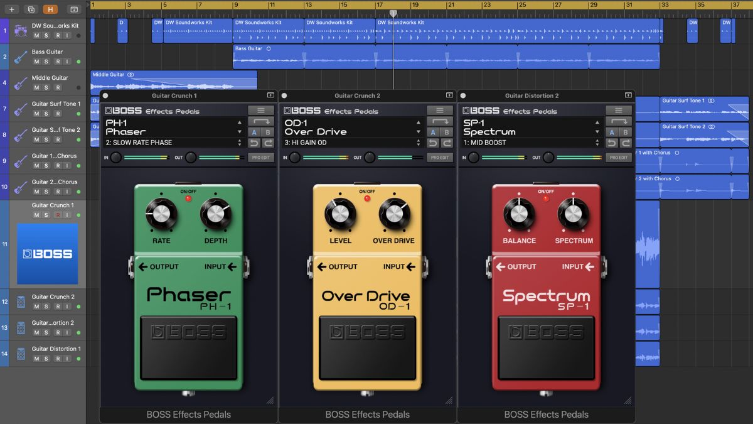Disable record enable on Guitar Crunch 1 track
This screenshot has height=424, width=753.
point(58,215)
